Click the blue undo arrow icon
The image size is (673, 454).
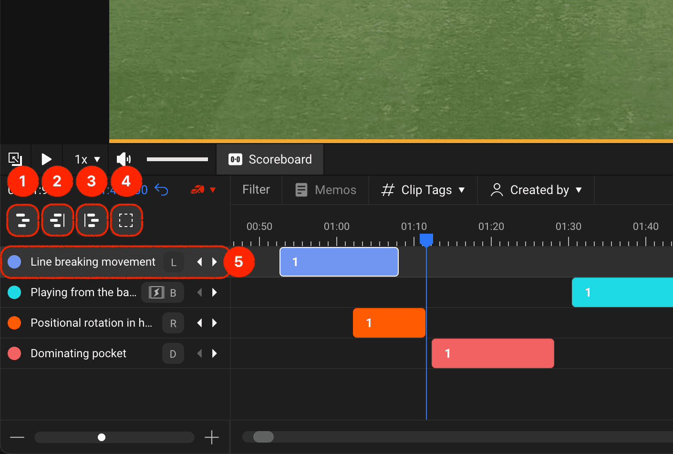click(x=161, y=190)
